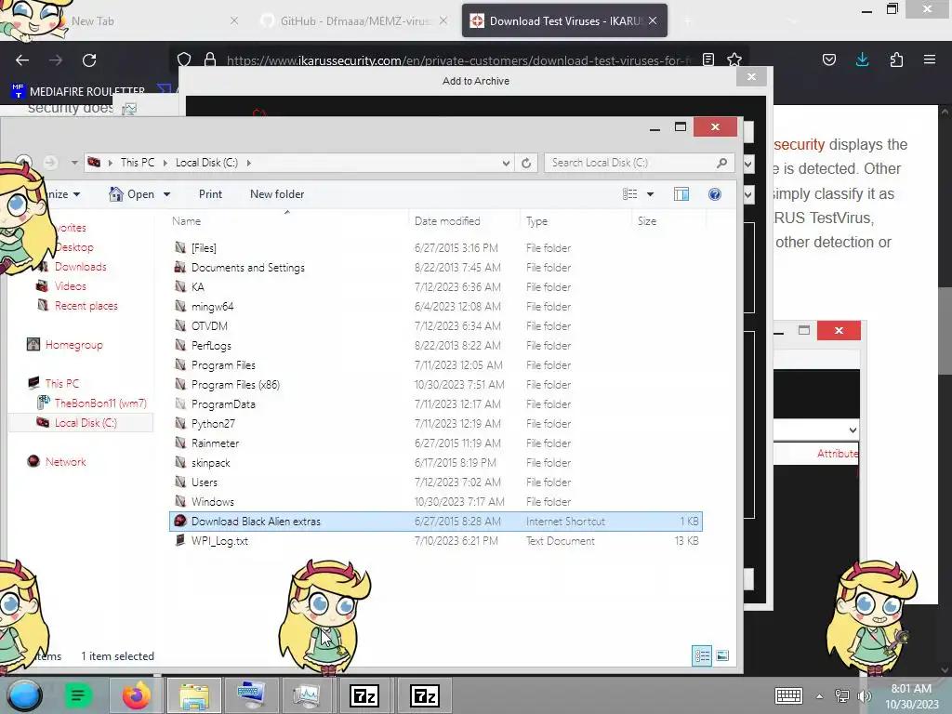Select the WPI_Log.txt file
The width and height of the screenshot is (952, 714).
[x=435, y=540]
